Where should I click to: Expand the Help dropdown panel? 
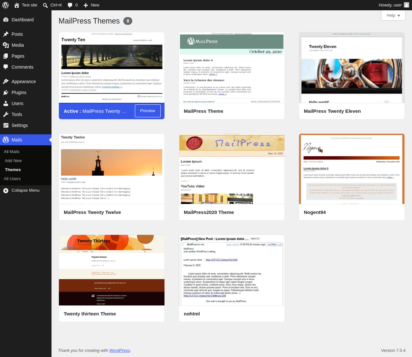(393, 15)
